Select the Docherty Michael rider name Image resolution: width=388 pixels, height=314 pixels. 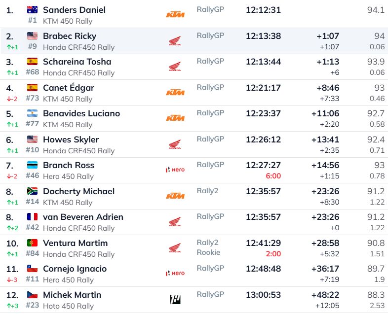point(78,191)
